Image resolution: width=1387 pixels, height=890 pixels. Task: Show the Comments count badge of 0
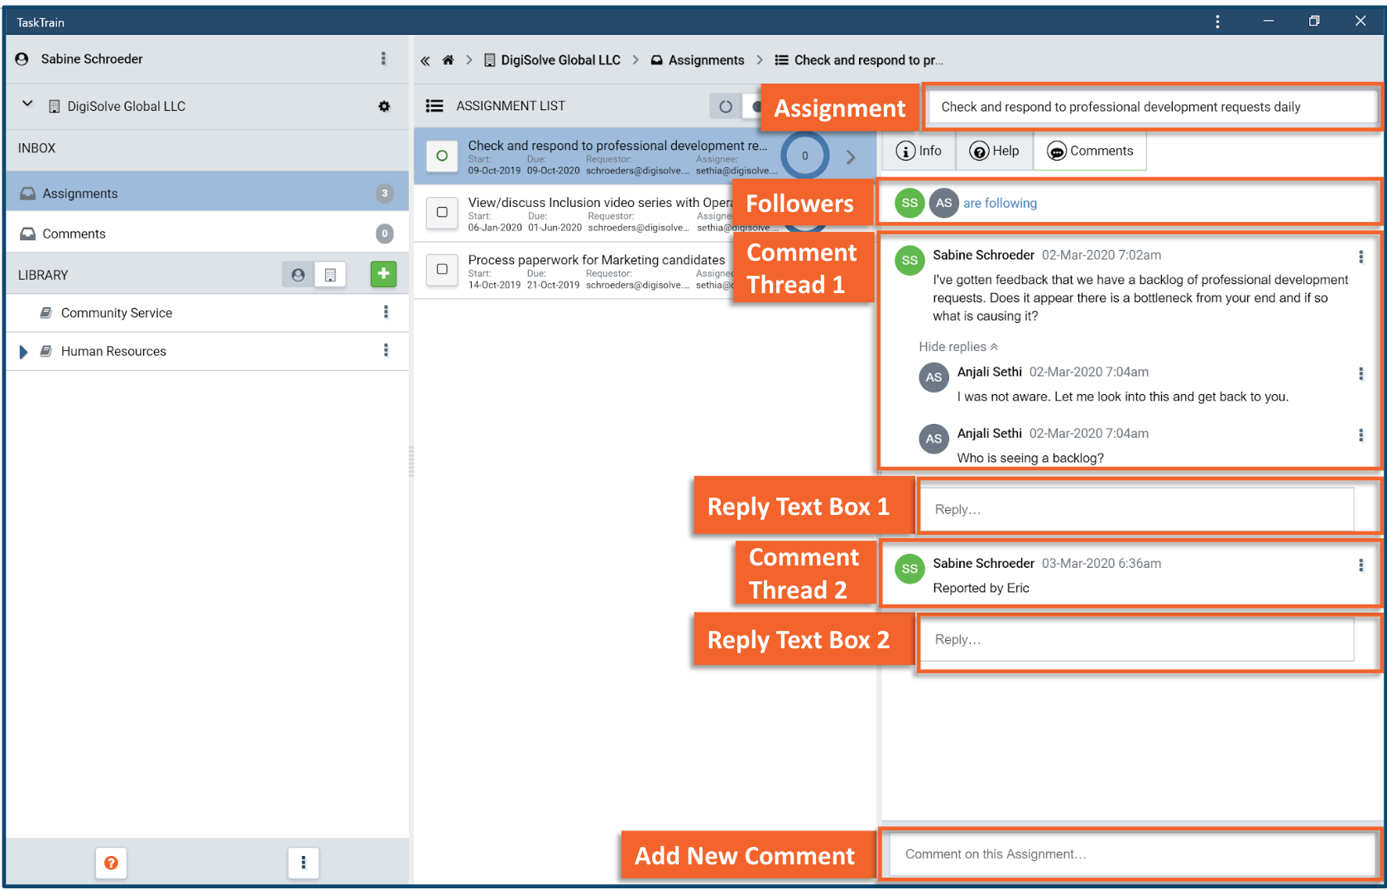pos(384,233)
